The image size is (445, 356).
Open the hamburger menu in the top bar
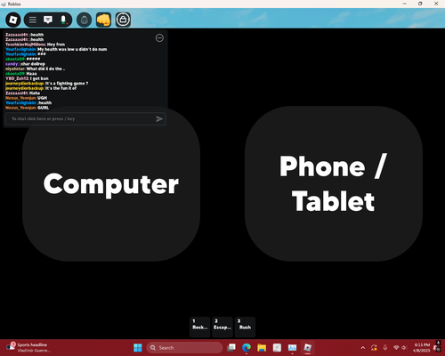coord(33,20)
